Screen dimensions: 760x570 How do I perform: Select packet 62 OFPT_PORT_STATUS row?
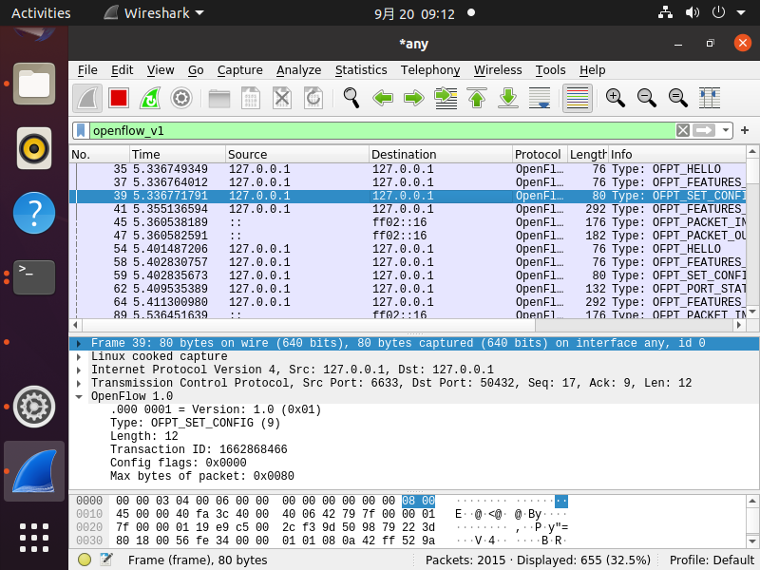coord(408,289)
